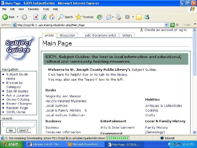This screenshot has height=148, width=197.
Task: Click the sidebar Search button
Action: click(24, 130)
